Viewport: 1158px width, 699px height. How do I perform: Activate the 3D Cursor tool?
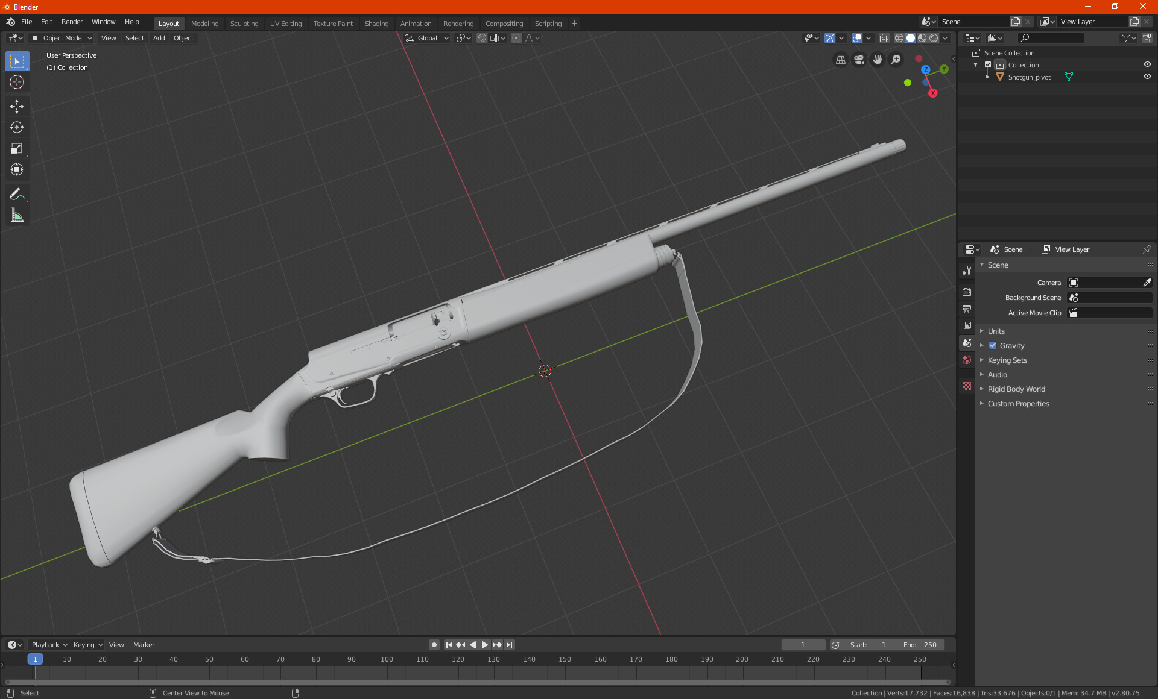pyautogui.click(x=17, y=82)
